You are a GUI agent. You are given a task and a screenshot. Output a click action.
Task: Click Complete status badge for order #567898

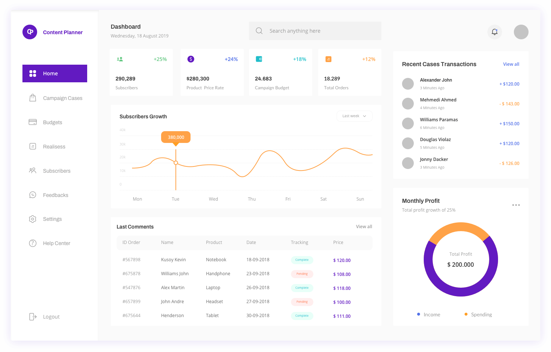[x=302, y=260]
